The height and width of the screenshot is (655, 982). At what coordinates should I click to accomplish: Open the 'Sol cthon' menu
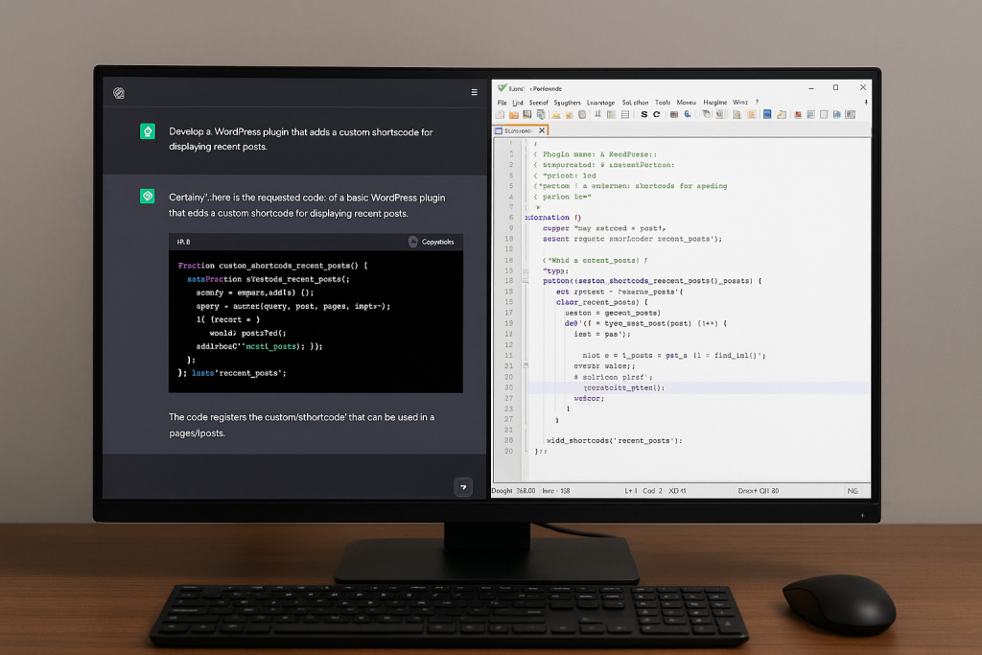[x=635, y=103]
